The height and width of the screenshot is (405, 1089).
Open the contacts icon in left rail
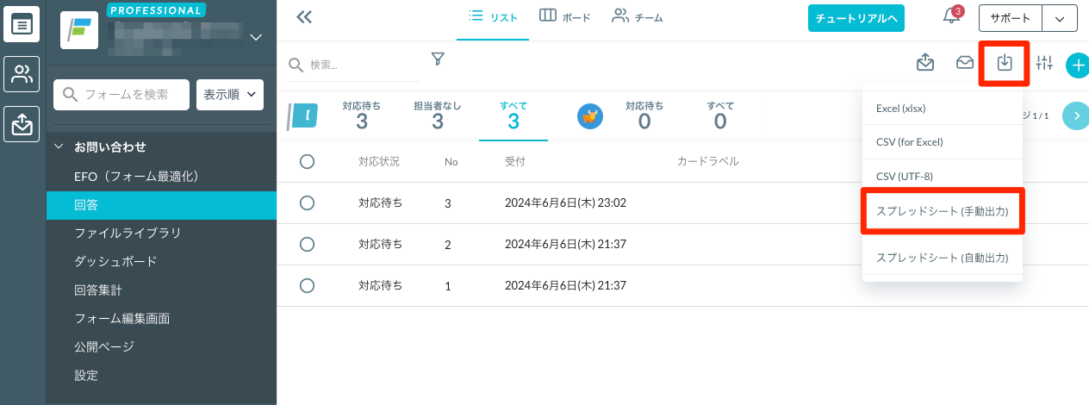pyautogui.click(x=21, y=74)
